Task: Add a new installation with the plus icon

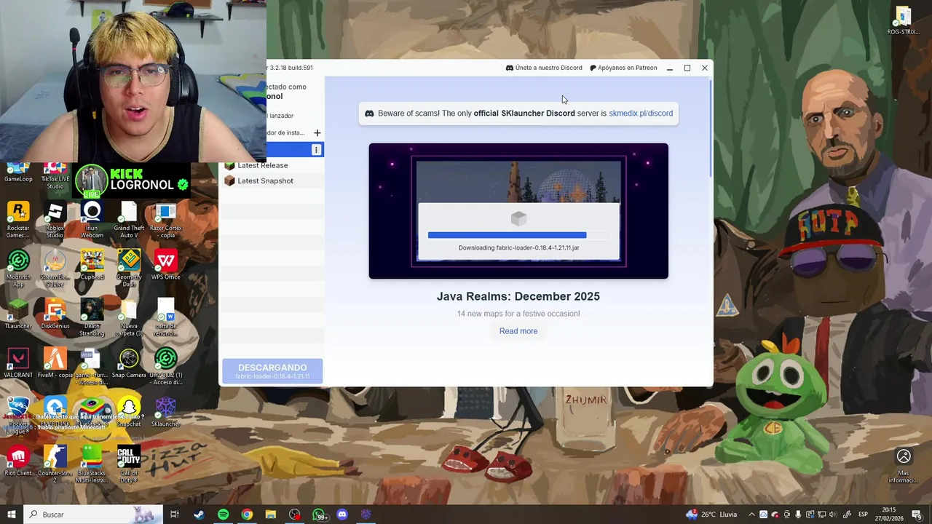Action: point(317,132)
